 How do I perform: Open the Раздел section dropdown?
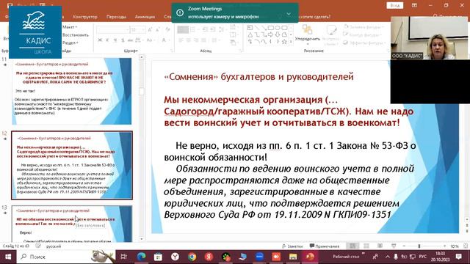pos(70,43)
